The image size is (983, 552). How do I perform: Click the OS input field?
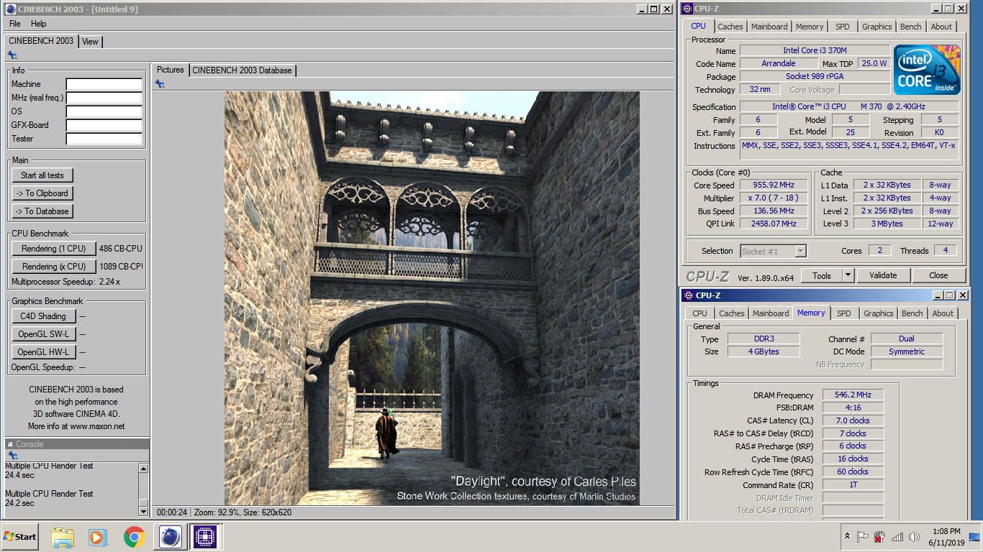[x=104, y=111]
